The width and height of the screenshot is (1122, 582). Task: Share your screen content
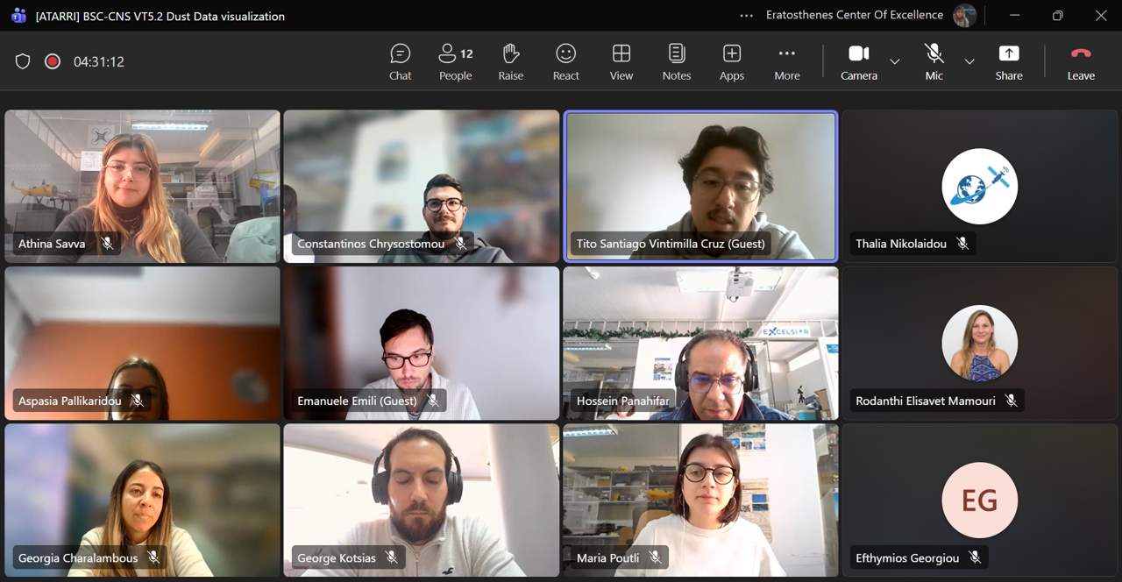click(1008, 62)
